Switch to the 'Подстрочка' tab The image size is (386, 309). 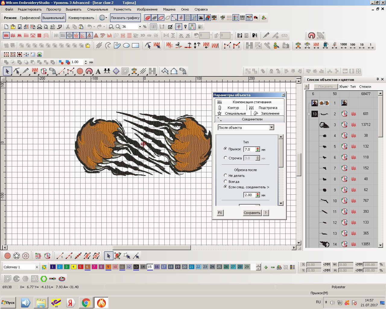coord(265,108)
